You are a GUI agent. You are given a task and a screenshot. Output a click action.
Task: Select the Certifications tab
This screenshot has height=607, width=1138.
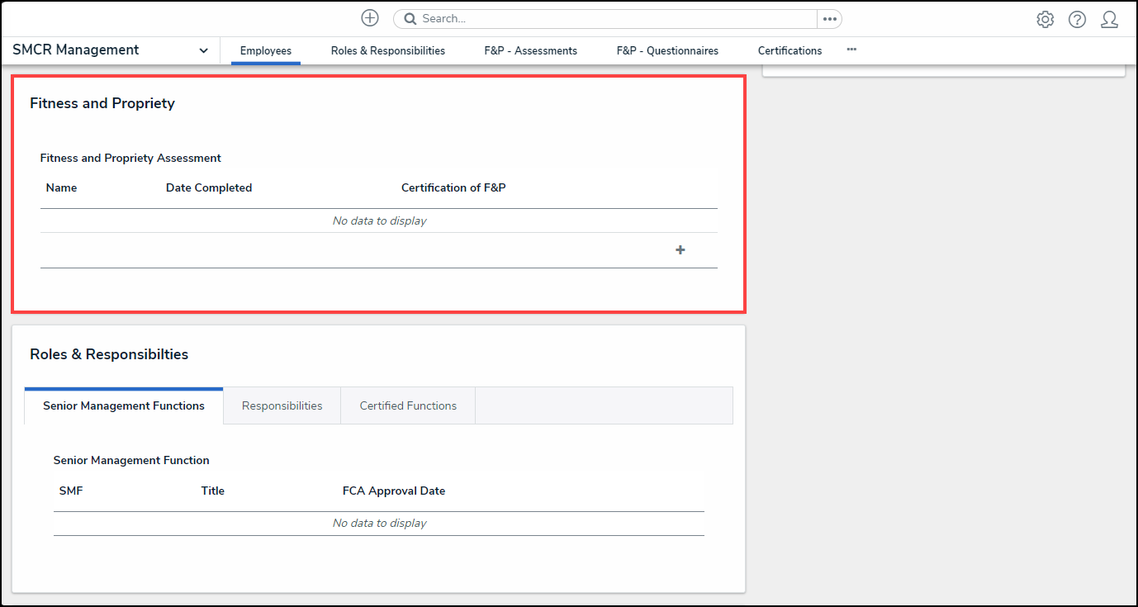789,50
